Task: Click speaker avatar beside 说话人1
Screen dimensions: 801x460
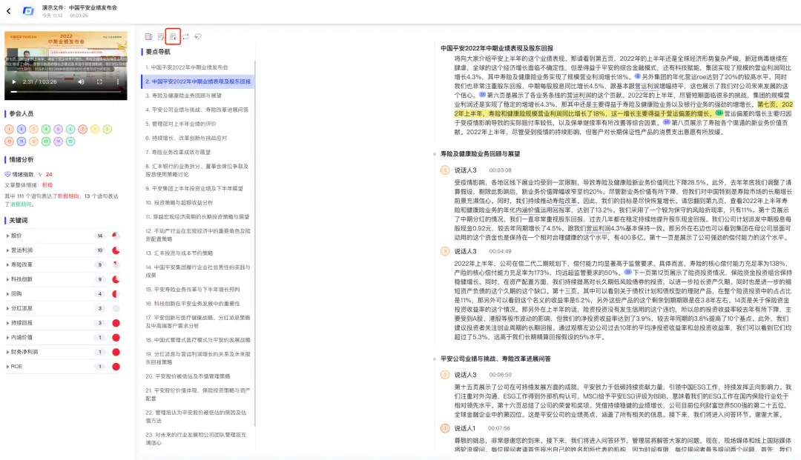Action: 445,428
